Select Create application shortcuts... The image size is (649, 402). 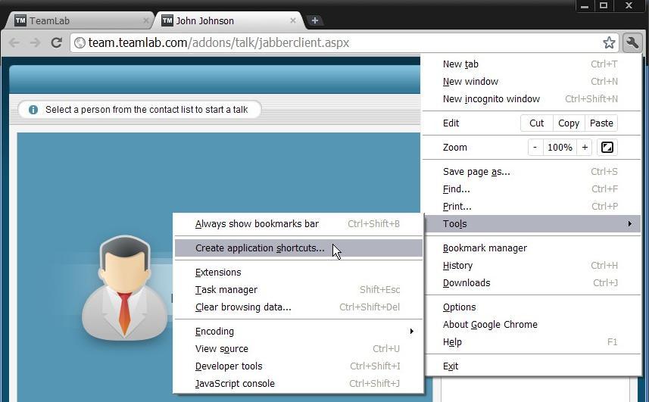tap(298, 248)
